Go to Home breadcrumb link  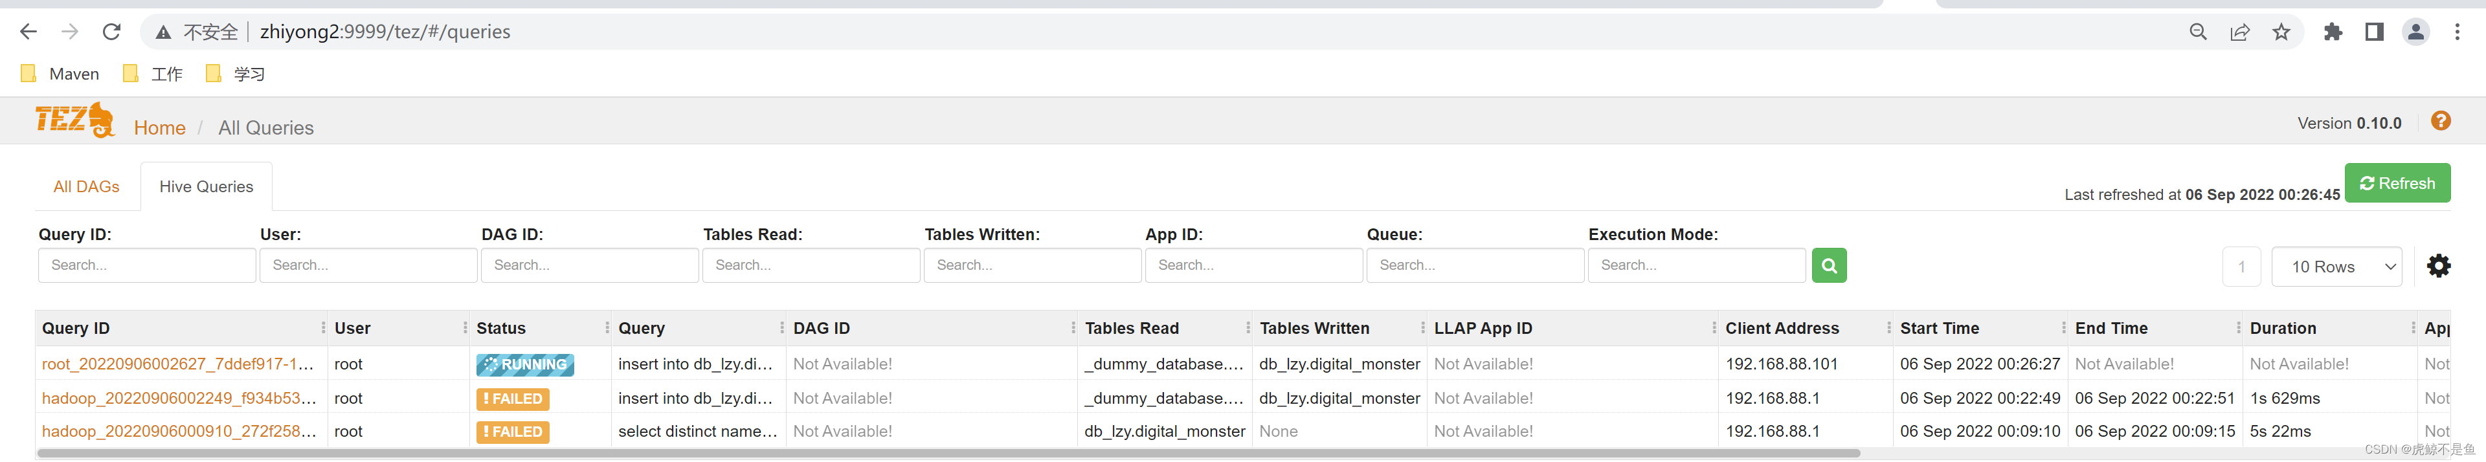click(x=159, y=127)
